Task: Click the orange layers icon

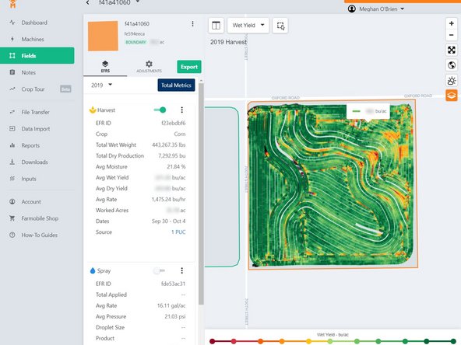Action: point(452,96)
